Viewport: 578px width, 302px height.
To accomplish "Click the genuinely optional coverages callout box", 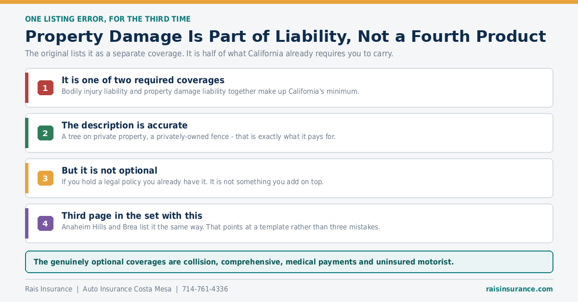I will [289, 262].
